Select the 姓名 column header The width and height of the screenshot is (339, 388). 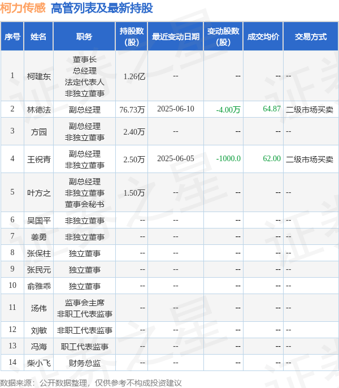click(x=38, y=37)
